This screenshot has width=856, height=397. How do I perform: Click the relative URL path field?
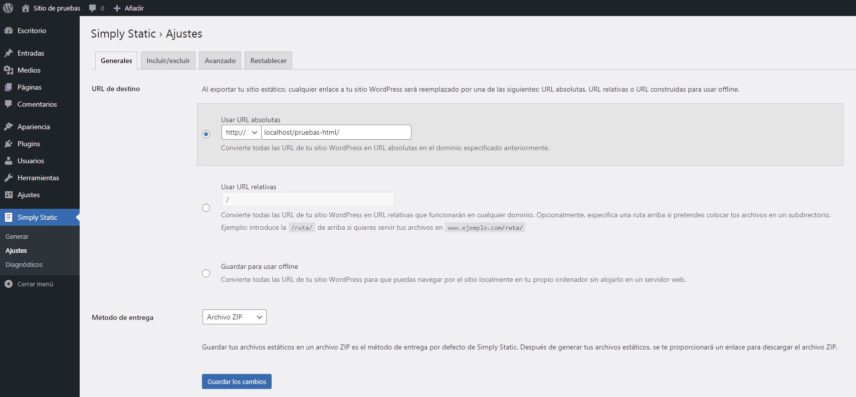click(308, 199)
